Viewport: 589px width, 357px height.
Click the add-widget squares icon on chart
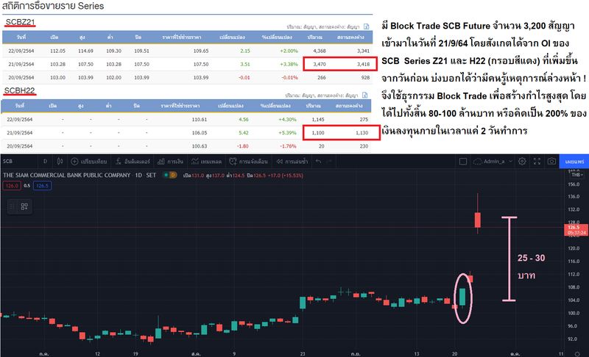click(x=24, y=206)
